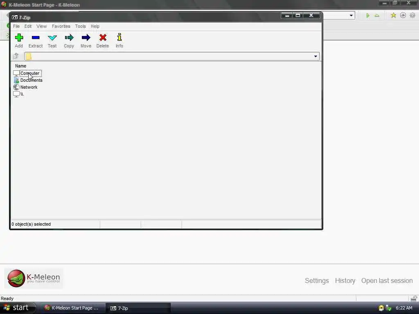The width and height of the screenshot is (419, 314).
Task: Expand the 7-Zip path dropdown arrow
Action: click(x=315, y=56)
